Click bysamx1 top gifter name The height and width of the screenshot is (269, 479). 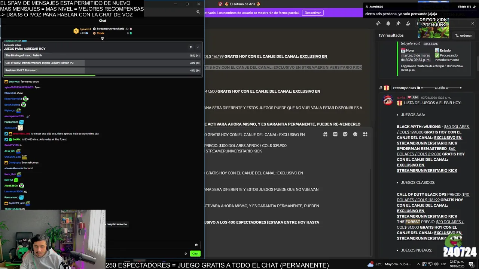click(x=85, y=29)
